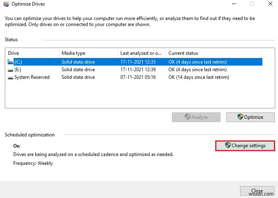
Task: Click 'OK (14 days since last retrim)' status
Action: 199,77
